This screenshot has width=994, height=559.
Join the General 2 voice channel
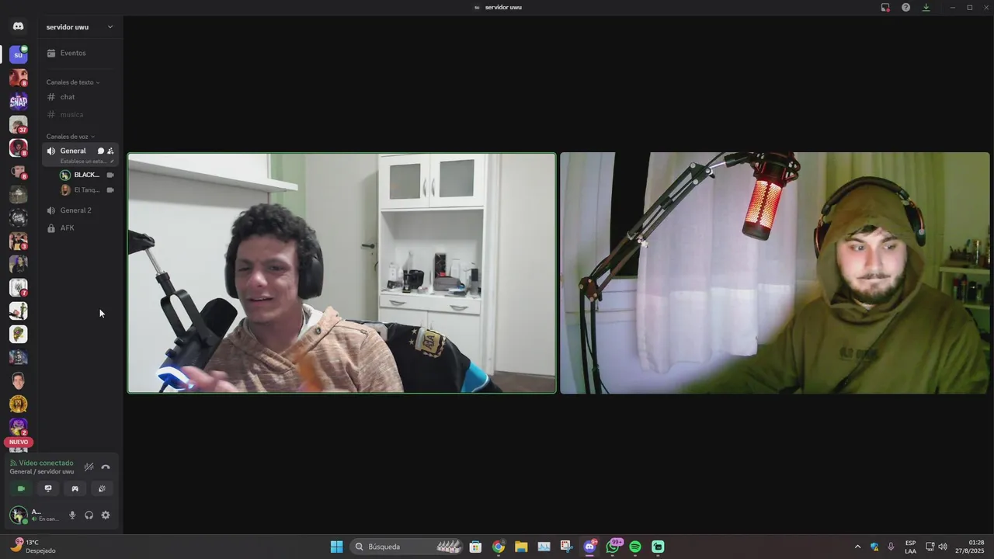[x=80, y=210]
